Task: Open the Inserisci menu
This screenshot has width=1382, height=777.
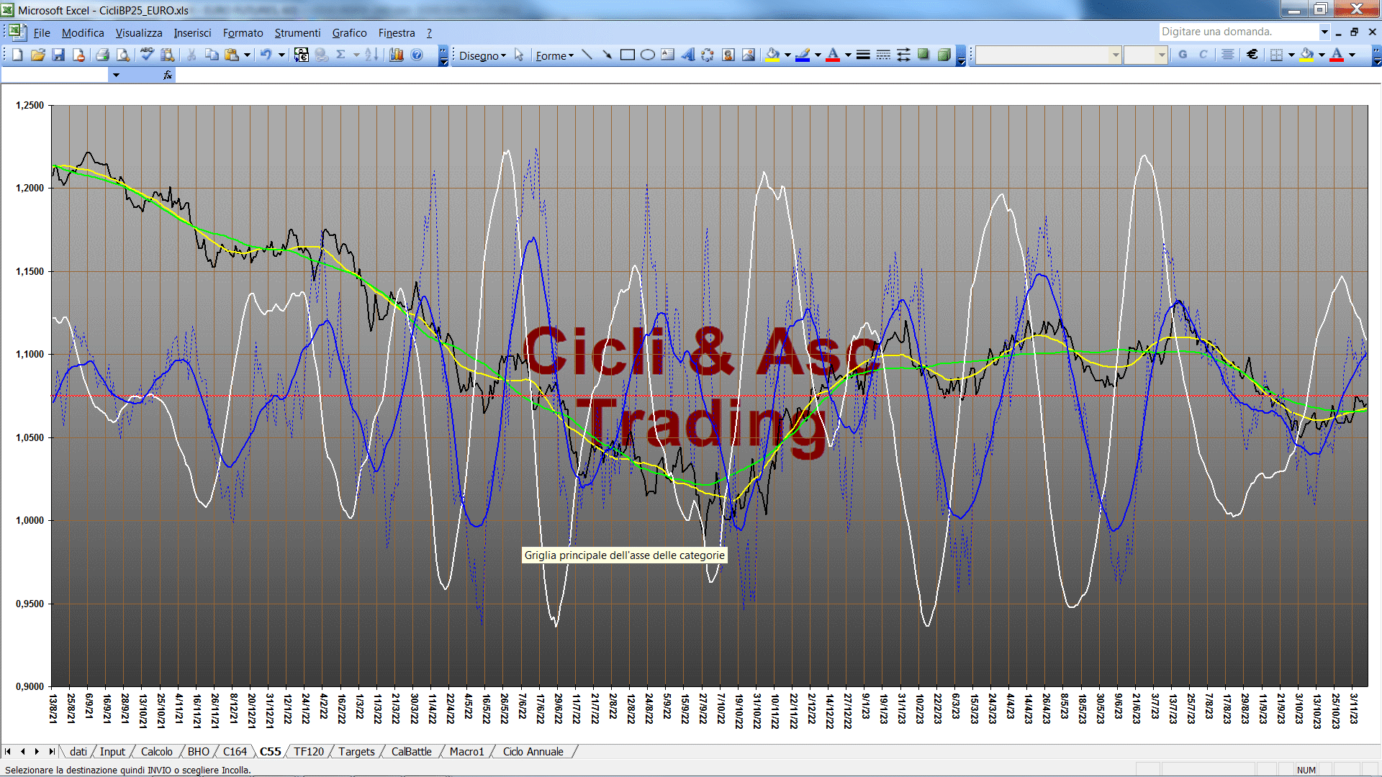Action: (192, 32)
